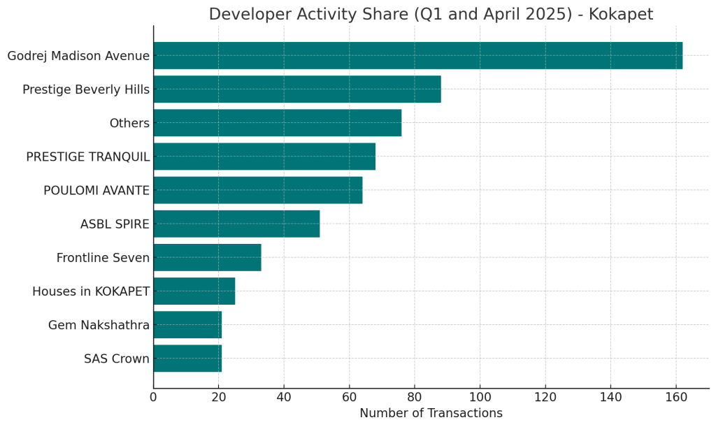The width and height of the screenshot is (716, 427).
Task: Select the POULOMI AVANTE bar
Action: 258,190
